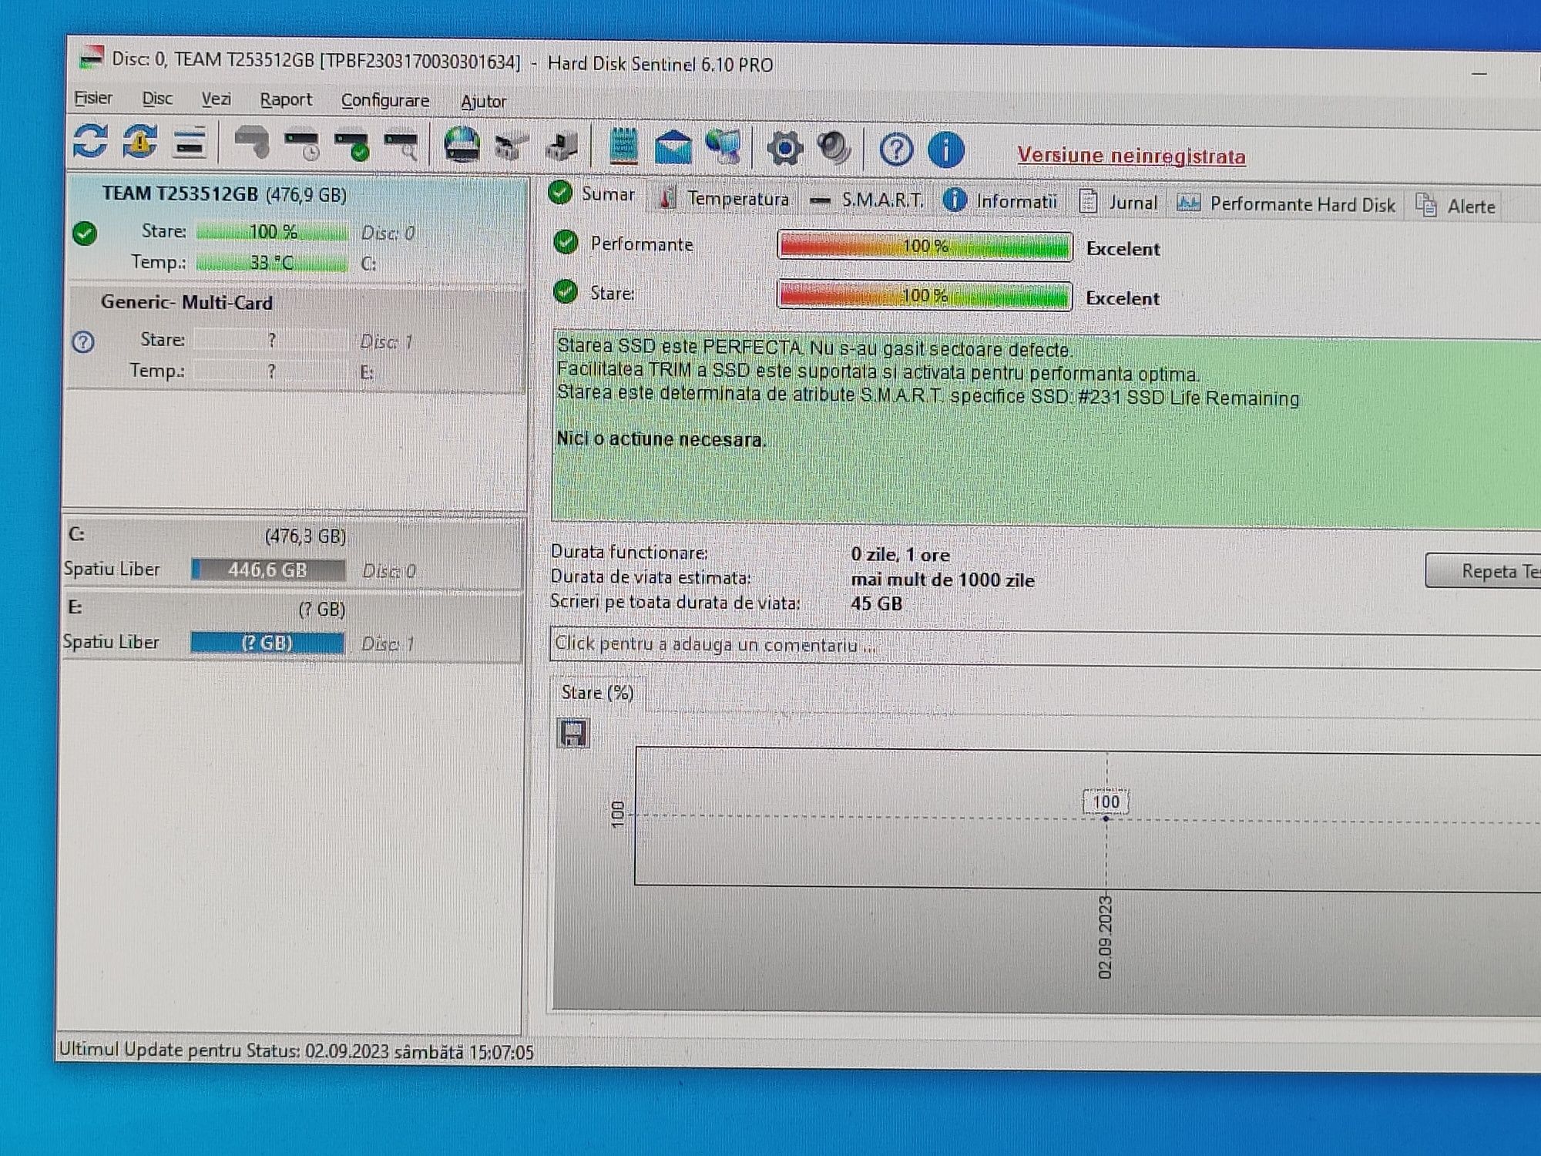The height and width of the screenshot is (1156, 1541).
Task: Click the grey printer-like toolbar icon
Action: pos(512,146)
